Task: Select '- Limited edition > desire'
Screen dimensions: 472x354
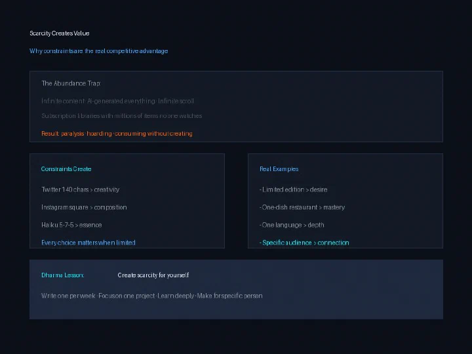Action: coord(294,189)
